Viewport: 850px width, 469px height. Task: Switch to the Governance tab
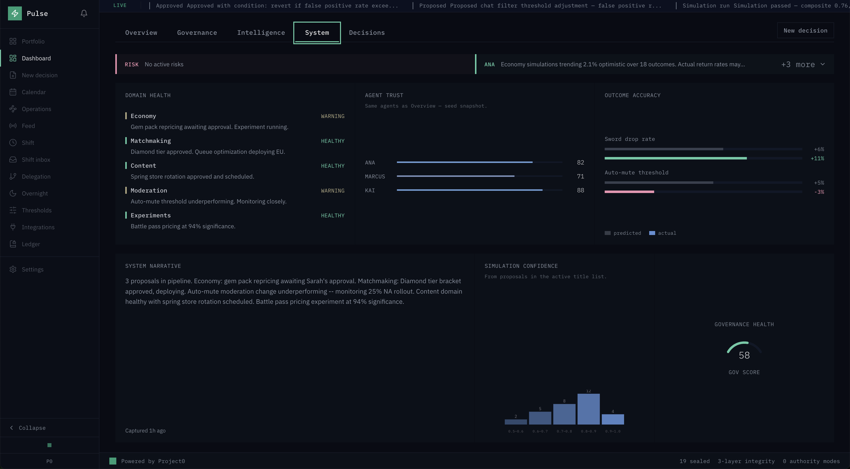coord(197,33)
